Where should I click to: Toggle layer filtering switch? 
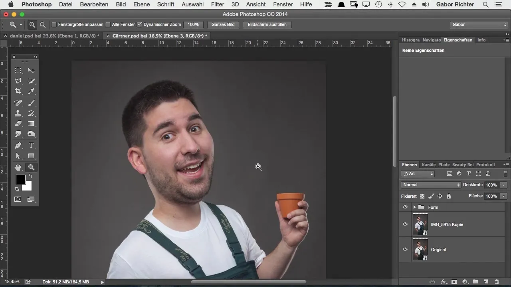(x=505, y=174)
